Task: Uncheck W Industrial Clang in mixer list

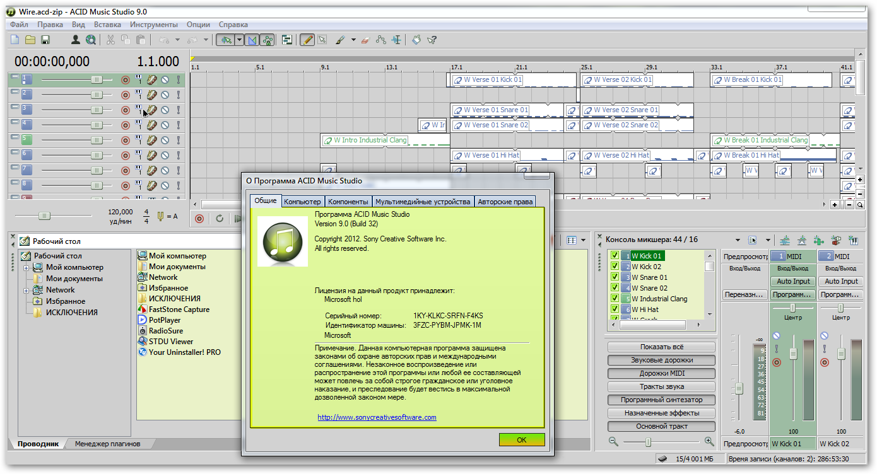Action: click(x=615, y=299)
